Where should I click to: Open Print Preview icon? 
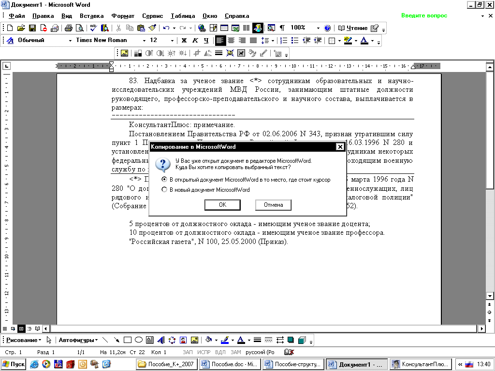[x=80, y=28]
